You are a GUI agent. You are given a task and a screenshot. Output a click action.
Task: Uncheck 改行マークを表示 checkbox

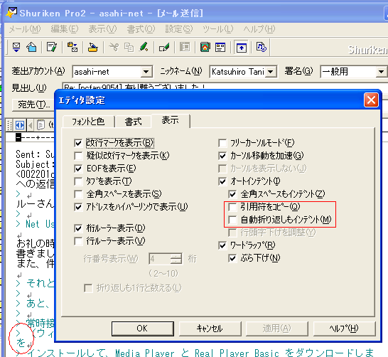pos(78,143)
